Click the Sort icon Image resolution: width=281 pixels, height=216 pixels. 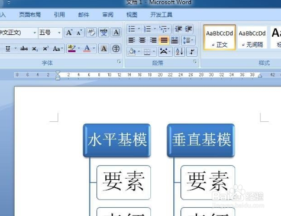179,52
